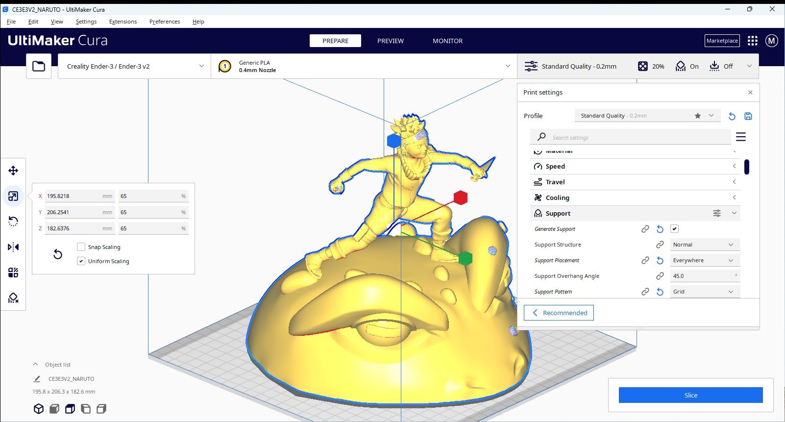Open the Edit menu
The width and height of the screenshot is (785, 422).
[x=33, y=22]
